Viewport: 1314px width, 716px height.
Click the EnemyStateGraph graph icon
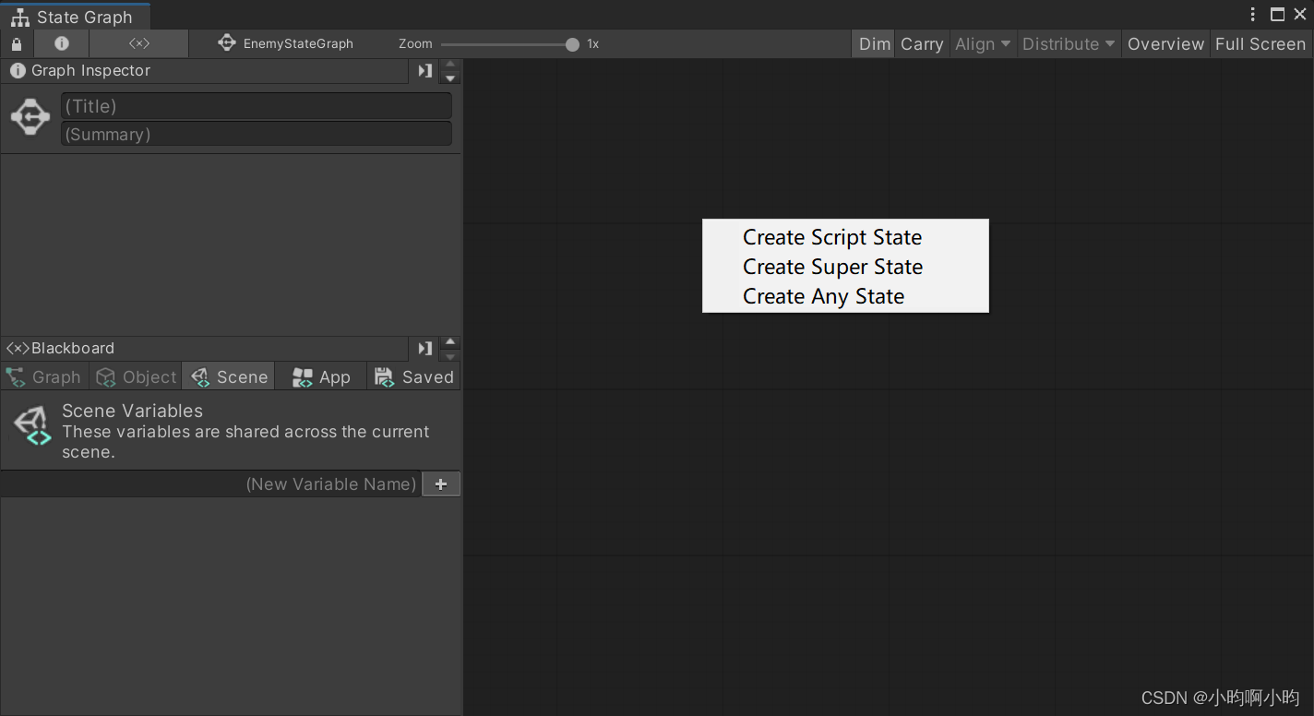pos(226,42)
